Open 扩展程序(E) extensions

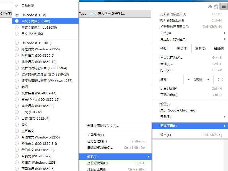(115, 135)
